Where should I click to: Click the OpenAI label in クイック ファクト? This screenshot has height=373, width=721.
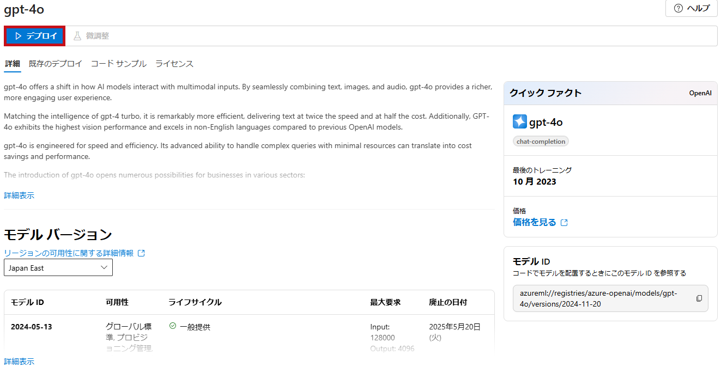click(x=700, y=93)
